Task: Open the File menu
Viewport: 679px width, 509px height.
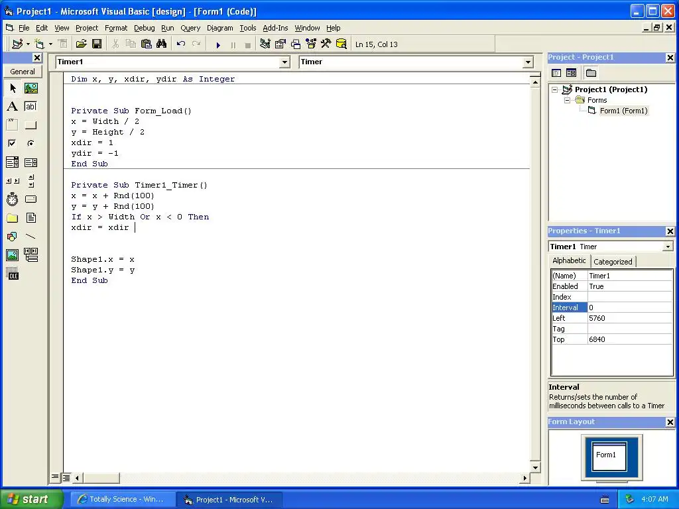Action: (x=24, y=28)
